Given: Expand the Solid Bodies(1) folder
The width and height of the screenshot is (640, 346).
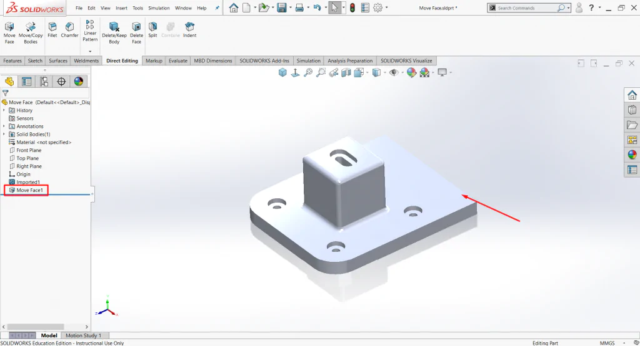Looking at the screenshot, I should 4,134.
